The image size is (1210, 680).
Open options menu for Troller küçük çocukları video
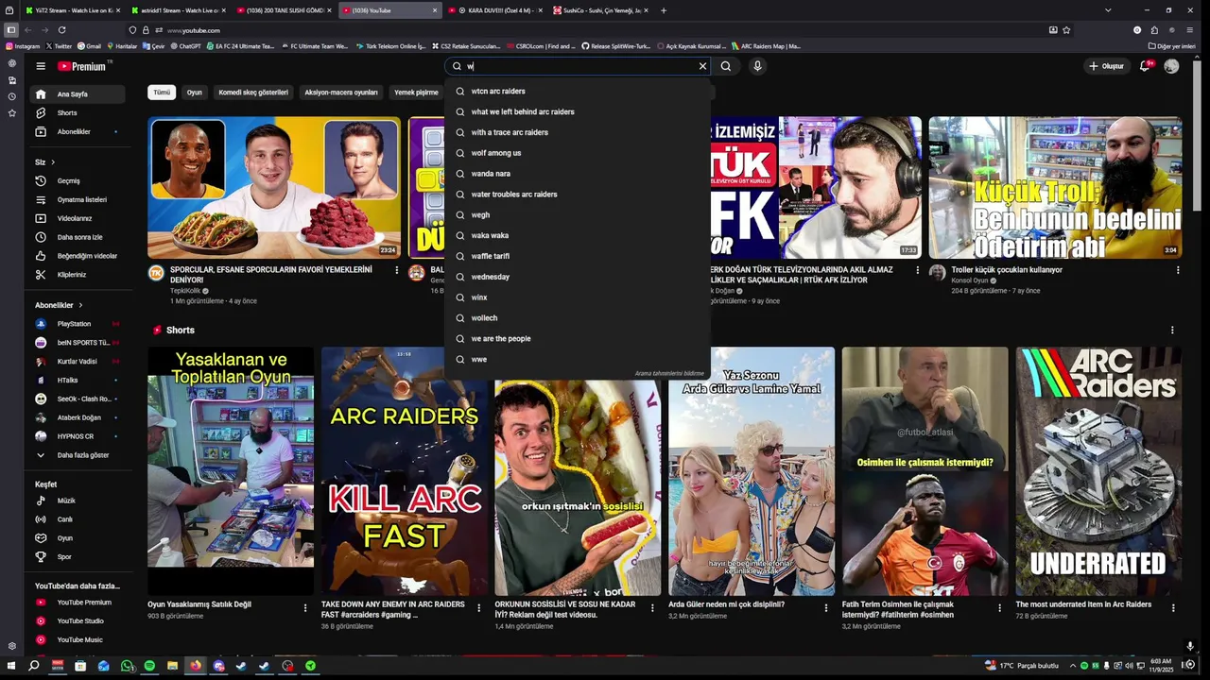tap(1178, 270)
